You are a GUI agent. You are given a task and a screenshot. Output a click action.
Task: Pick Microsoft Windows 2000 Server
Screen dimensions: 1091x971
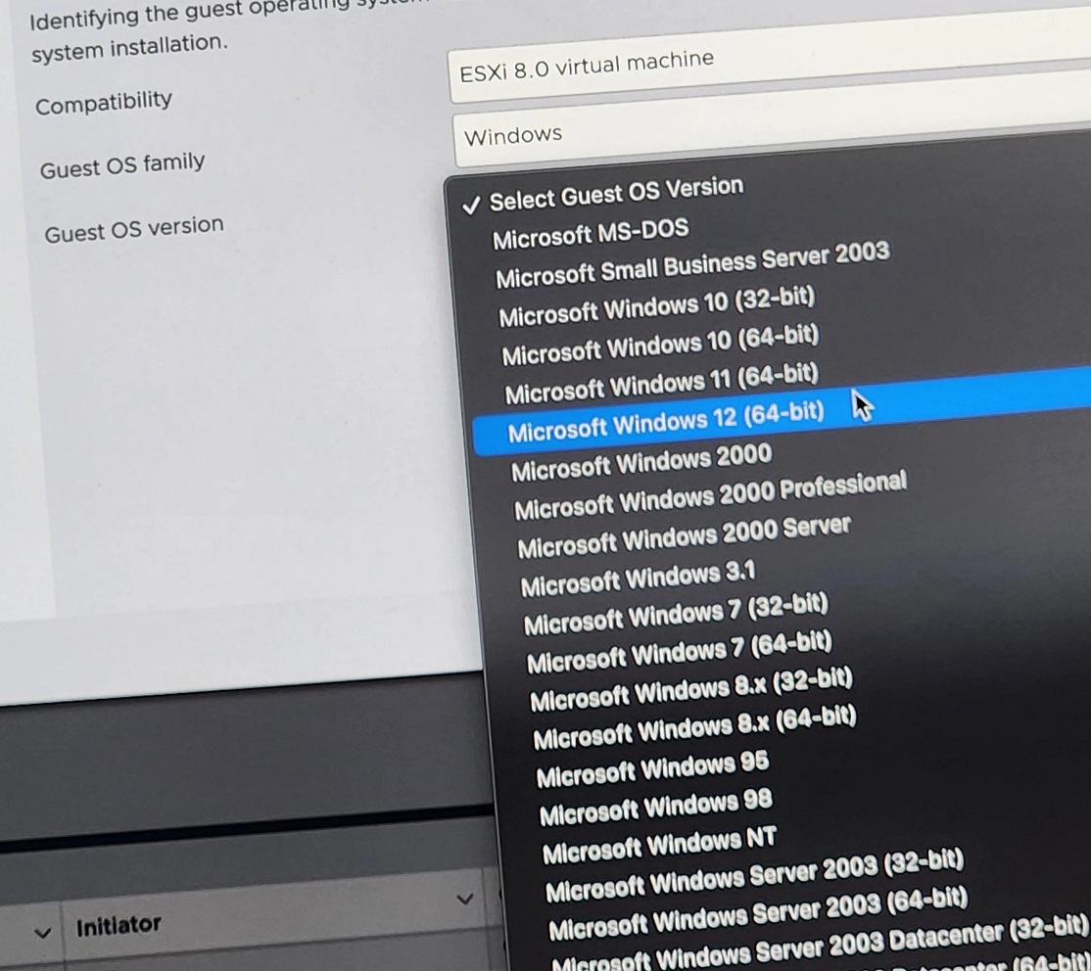pyautogui.click(x=684, y=537)
